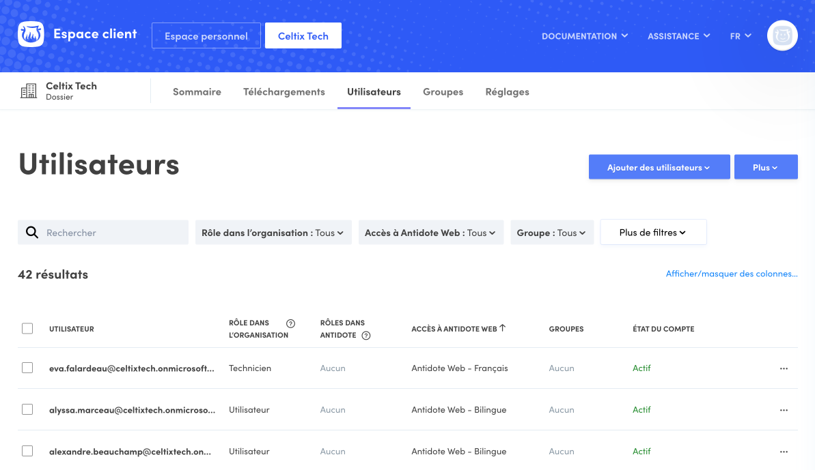The height and width of the screenshot is (470, 815).
Task: Click the Celtix Tech building dossier icon
Action: click(x=29, y=91)
